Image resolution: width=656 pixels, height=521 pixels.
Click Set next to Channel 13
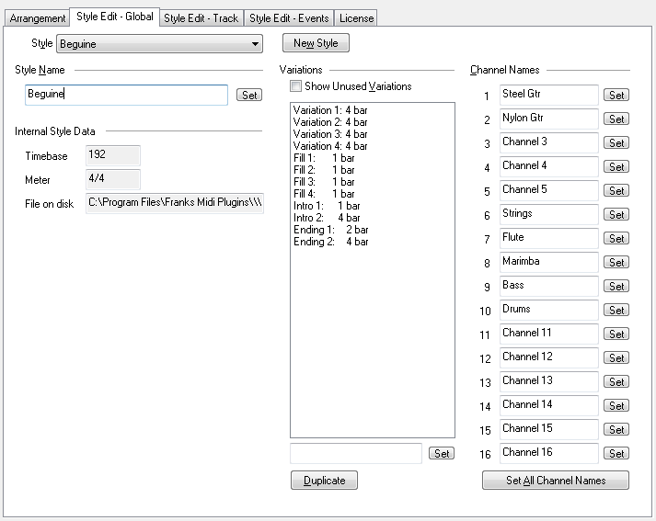616,382
